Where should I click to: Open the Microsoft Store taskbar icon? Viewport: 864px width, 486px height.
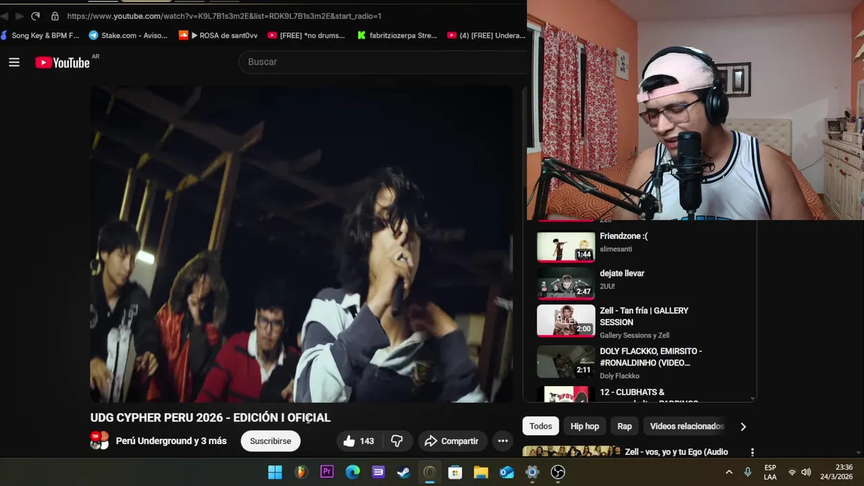click(x=455, y=472)
